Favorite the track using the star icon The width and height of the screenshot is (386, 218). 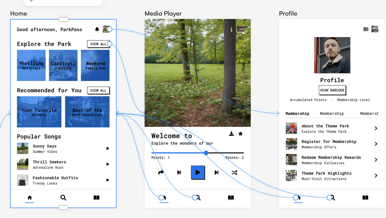241,134
